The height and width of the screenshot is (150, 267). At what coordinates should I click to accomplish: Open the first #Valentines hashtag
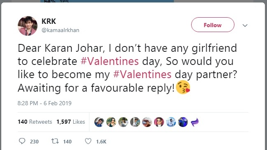coord(110,61)
